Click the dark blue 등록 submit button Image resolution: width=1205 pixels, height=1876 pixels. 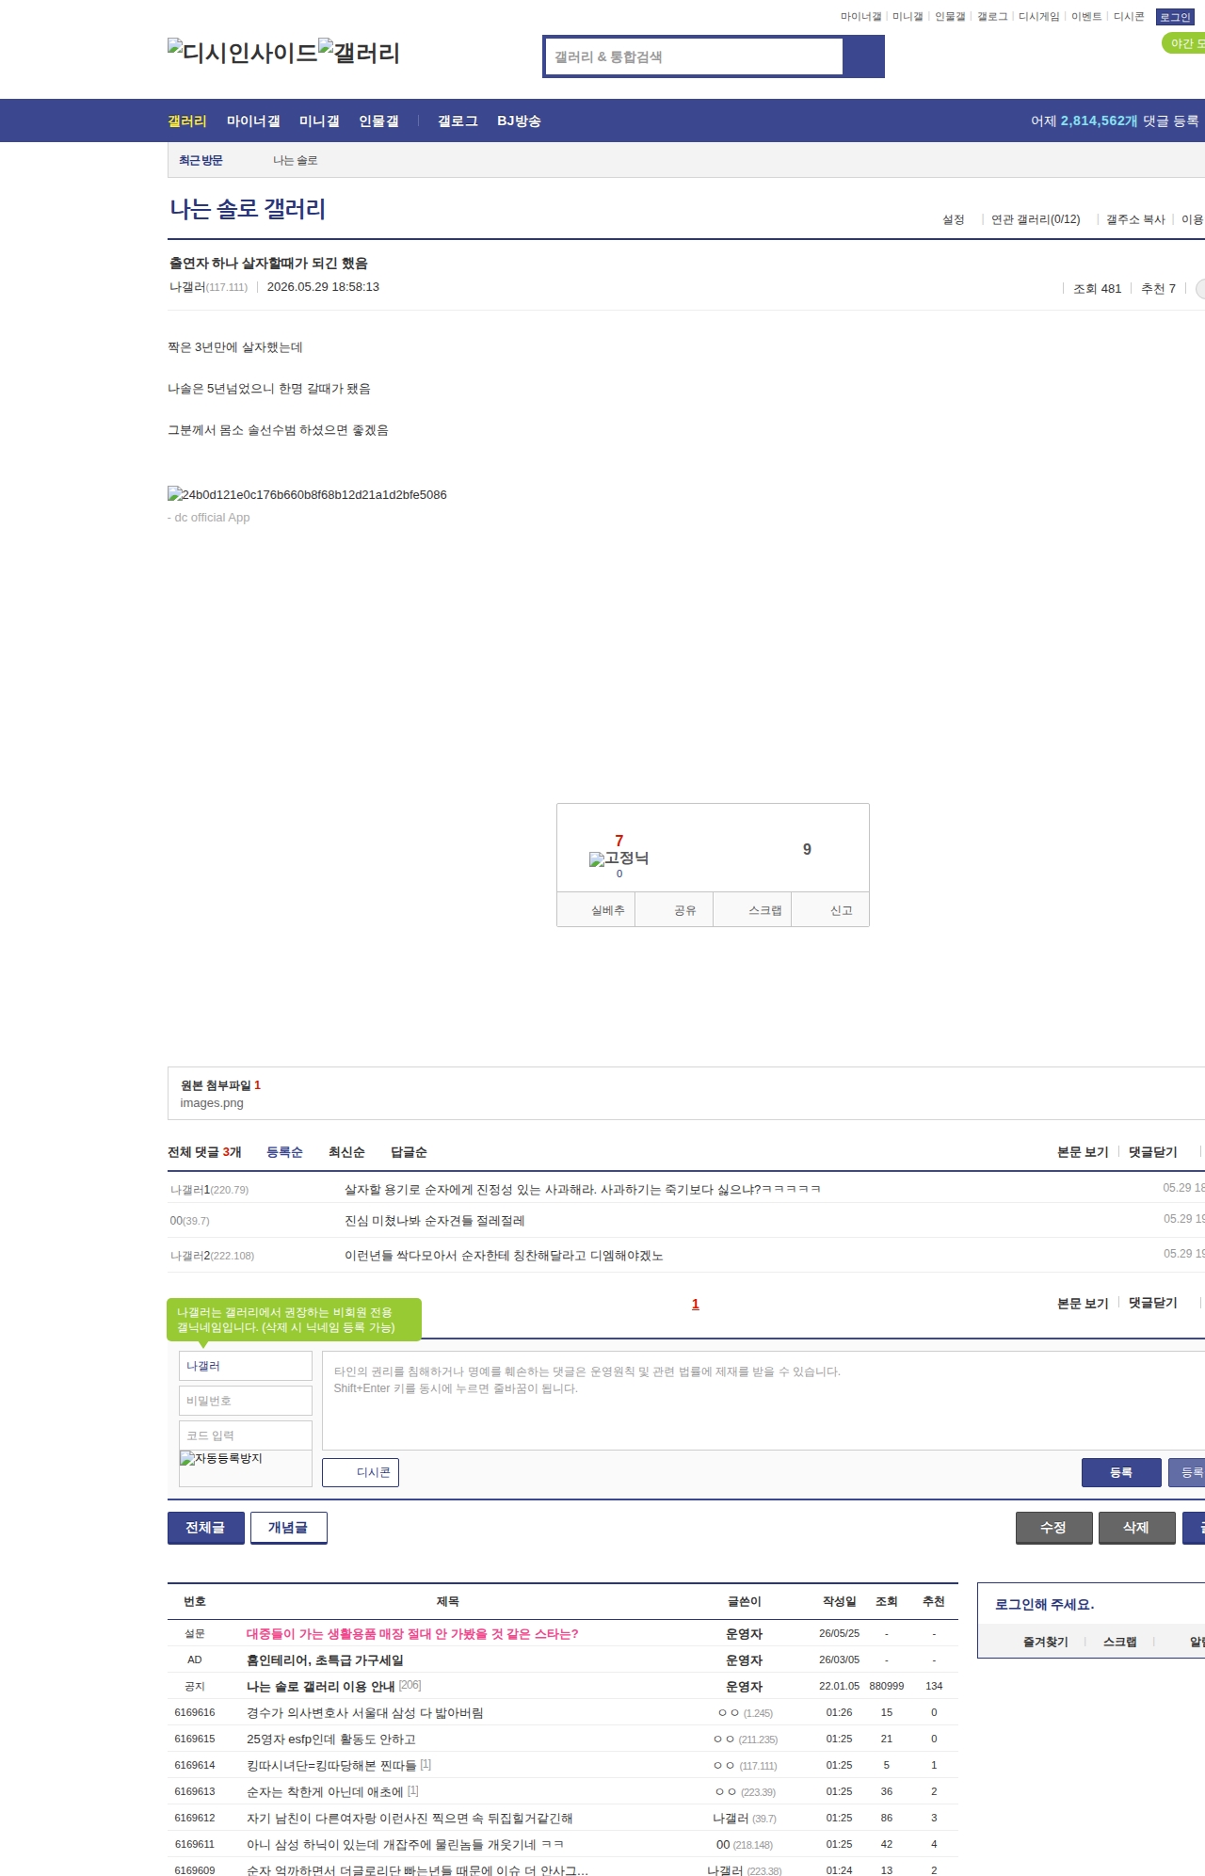1121,1472
